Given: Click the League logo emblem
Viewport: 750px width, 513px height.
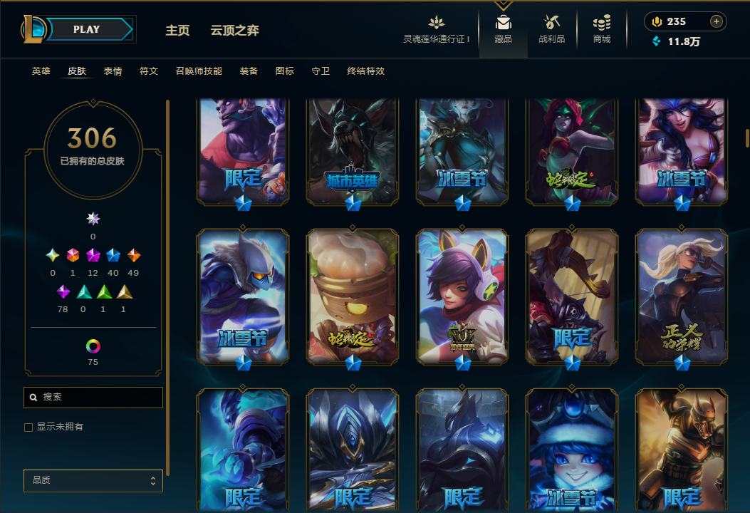Looking at the screenshot, I should [x=33, y=29].
